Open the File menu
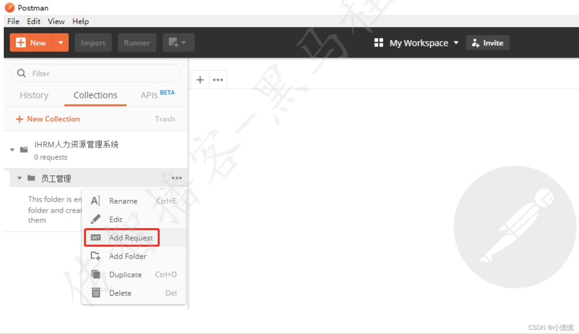Image resolution: width=579 pixels, height=334 pixels. (13, 21)
